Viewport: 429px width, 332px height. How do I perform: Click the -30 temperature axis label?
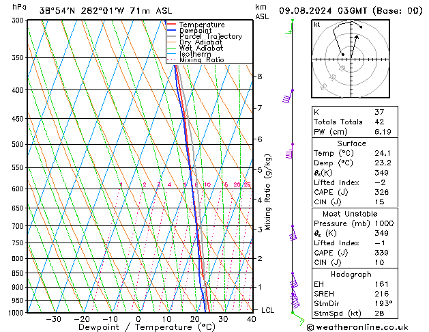tap(53, 319)
